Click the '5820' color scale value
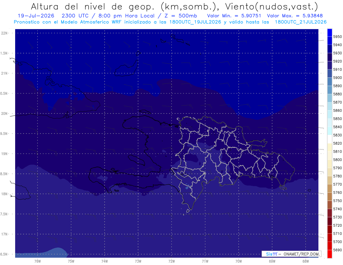Viewport: 343px width, 265px height. tap(338, 143)
